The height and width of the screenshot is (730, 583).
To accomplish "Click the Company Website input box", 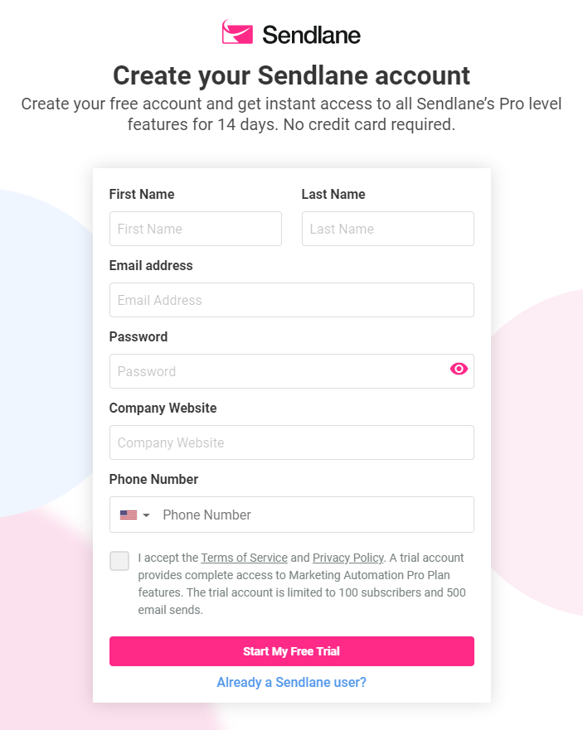I will (x=291, y=442).
